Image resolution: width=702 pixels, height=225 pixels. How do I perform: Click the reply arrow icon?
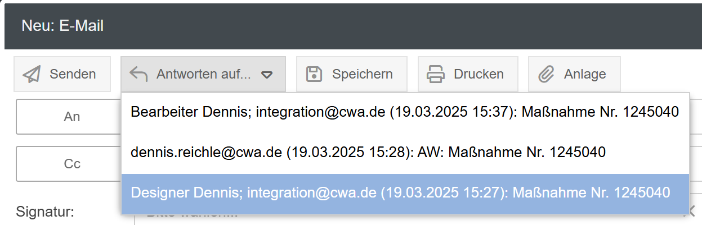pyautogui.click(x=138, y=74)
